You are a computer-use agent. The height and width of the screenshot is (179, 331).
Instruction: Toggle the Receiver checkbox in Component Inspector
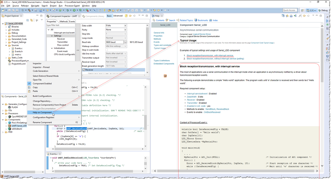84,70
